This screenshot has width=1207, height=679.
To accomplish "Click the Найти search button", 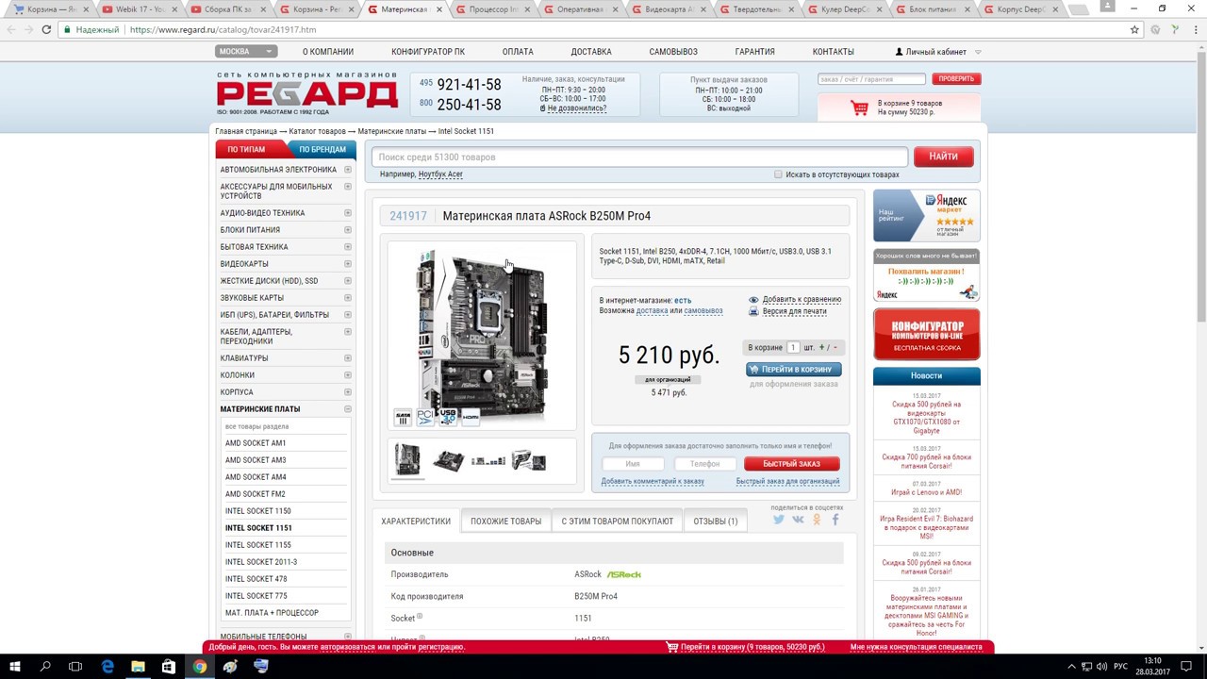I will point(943,157).
